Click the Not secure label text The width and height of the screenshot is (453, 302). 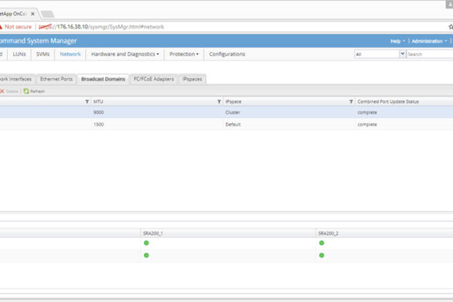18,27
